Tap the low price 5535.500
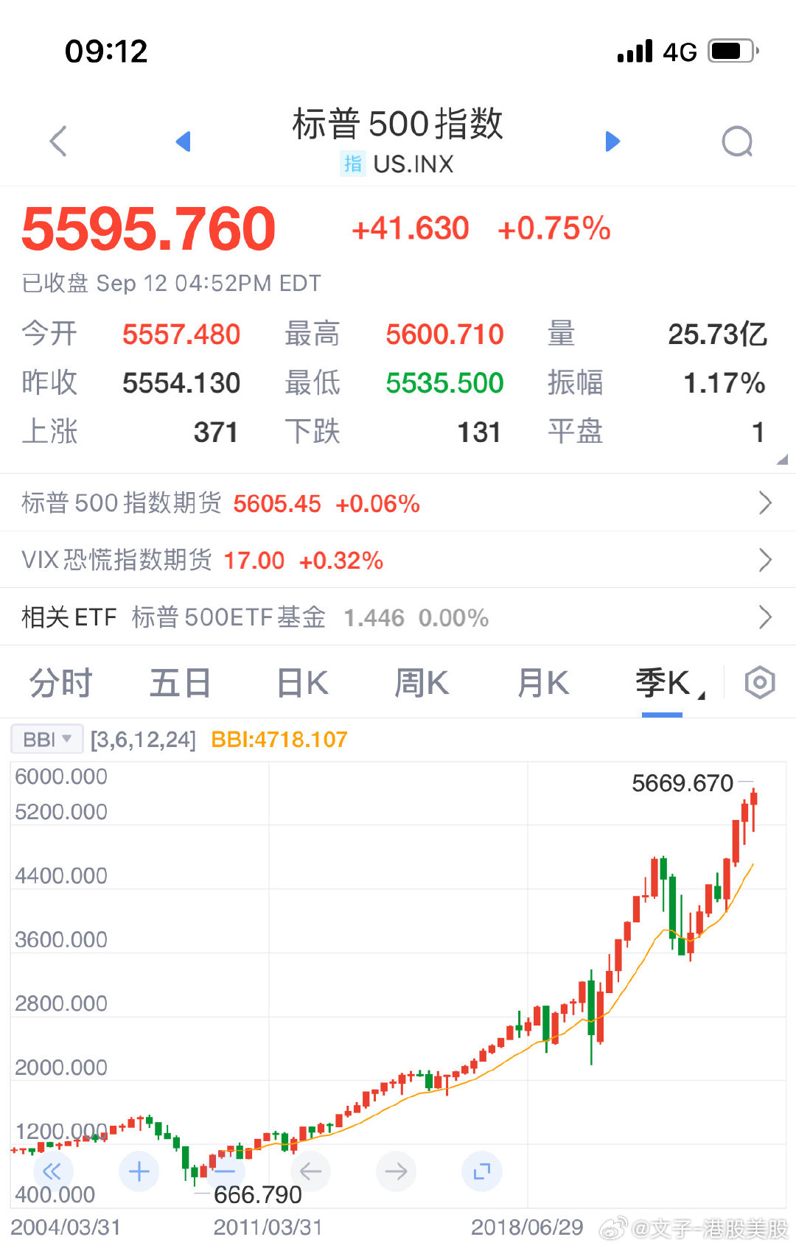This screenshot has width=796, height=1248. (444, 383)
